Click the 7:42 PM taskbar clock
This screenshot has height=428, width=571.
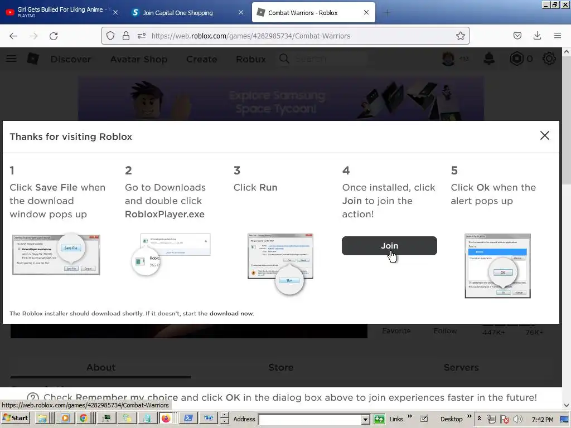[542, 420]
